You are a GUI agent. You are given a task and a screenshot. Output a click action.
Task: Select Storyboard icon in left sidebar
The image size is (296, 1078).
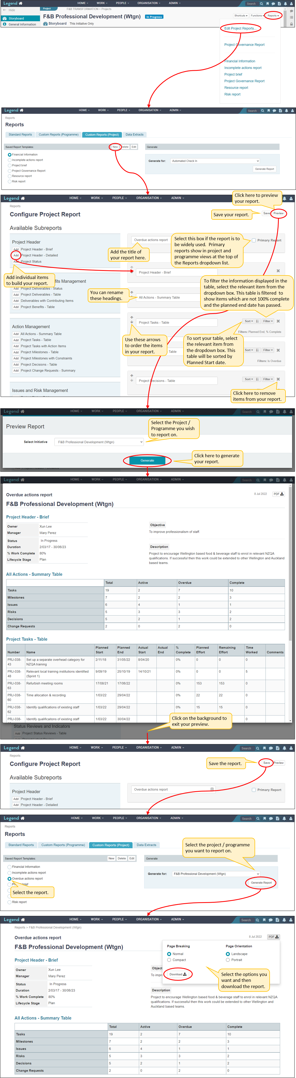(5, 18)
